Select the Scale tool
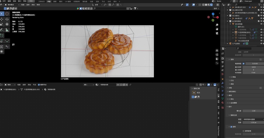This screenshot has width=264, height=138. 2,24
